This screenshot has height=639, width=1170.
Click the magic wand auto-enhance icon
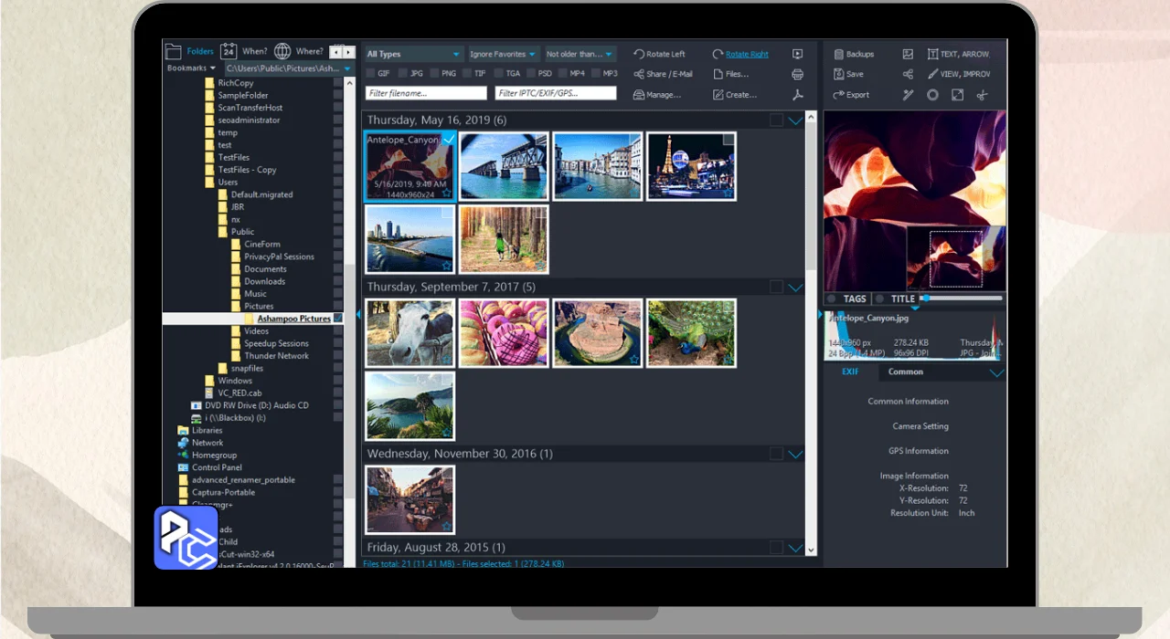tap(908, 95)
